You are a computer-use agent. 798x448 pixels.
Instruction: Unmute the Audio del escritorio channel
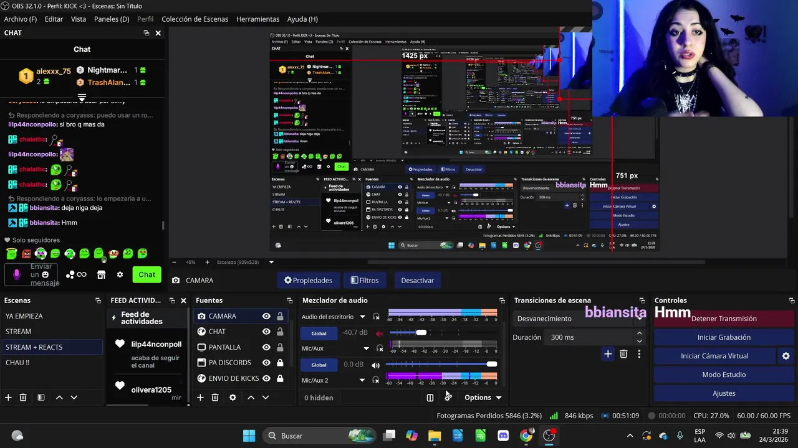point(379,333)
